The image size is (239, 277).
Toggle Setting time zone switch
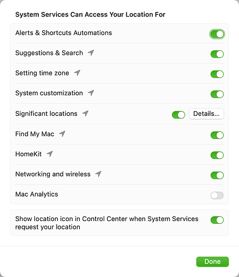coord(217,74)
